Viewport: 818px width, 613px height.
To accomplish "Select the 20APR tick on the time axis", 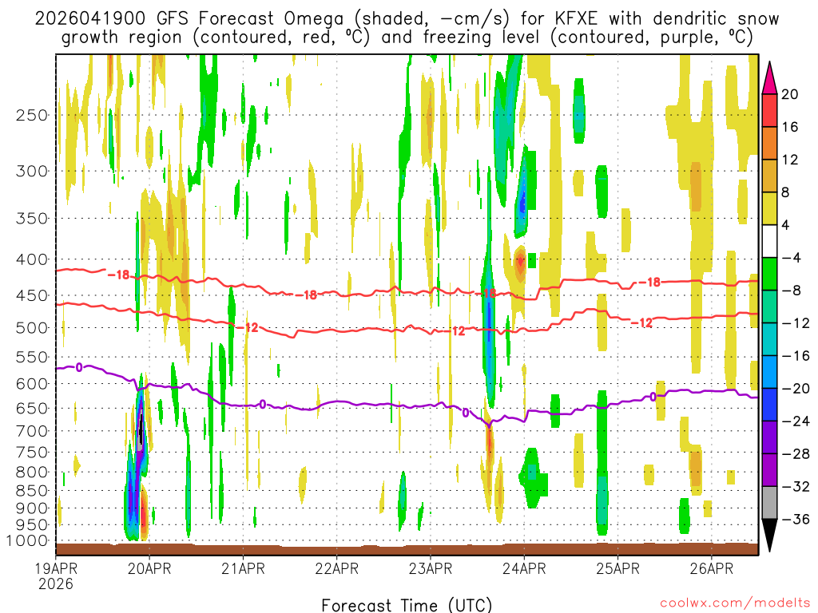I will (149, 568).
